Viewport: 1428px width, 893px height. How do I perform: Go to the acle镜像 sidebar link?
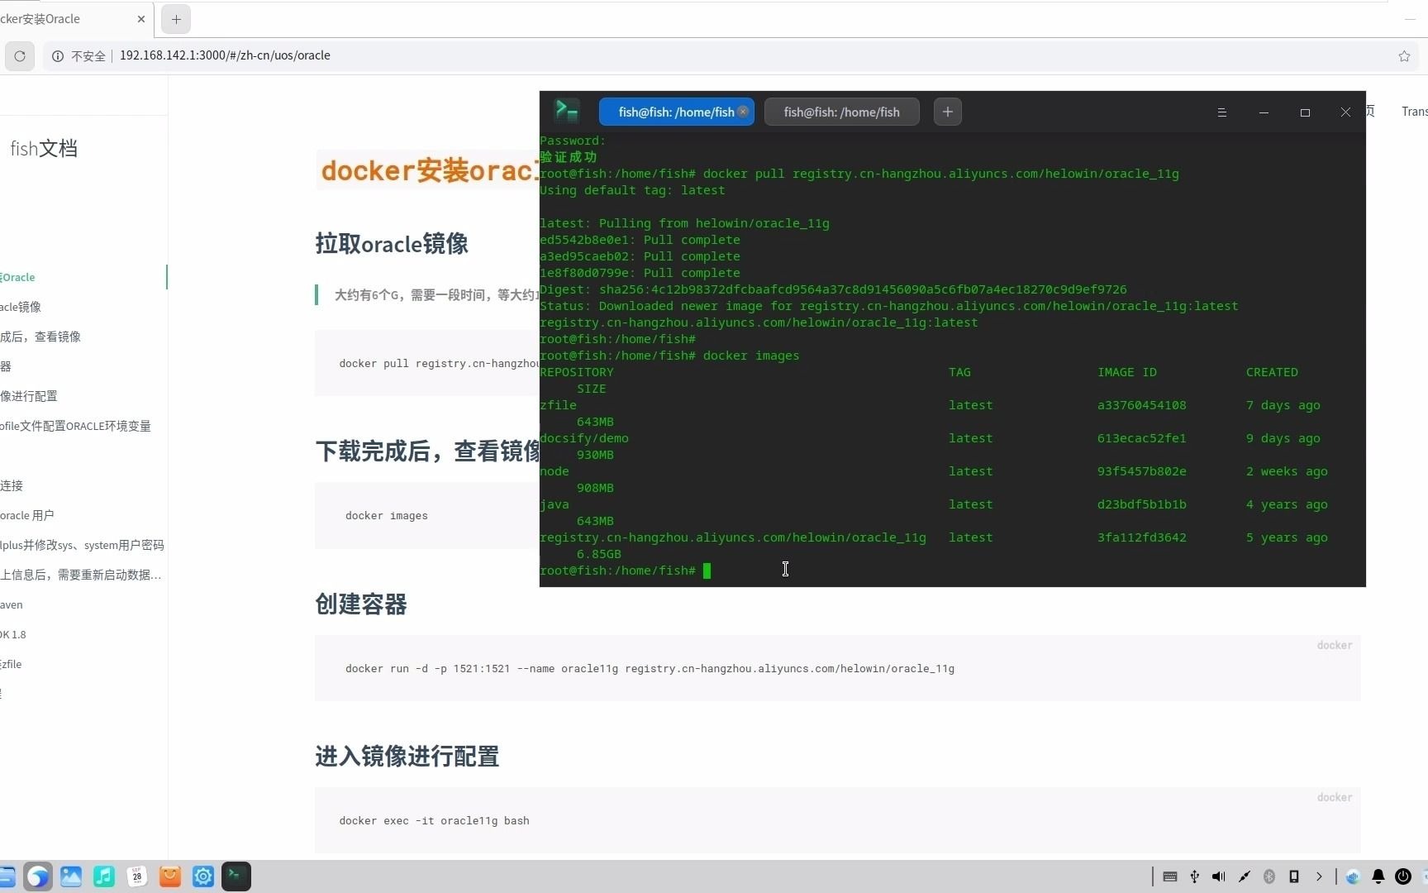tap(21, 307)
